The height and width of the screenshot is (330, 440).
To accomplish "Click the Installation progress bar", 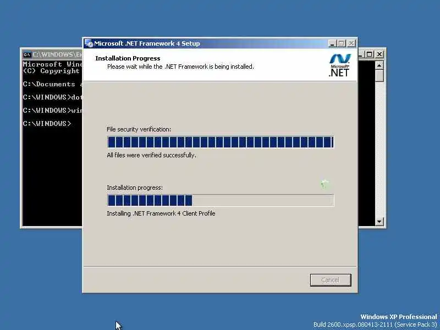I will [221, 200].
